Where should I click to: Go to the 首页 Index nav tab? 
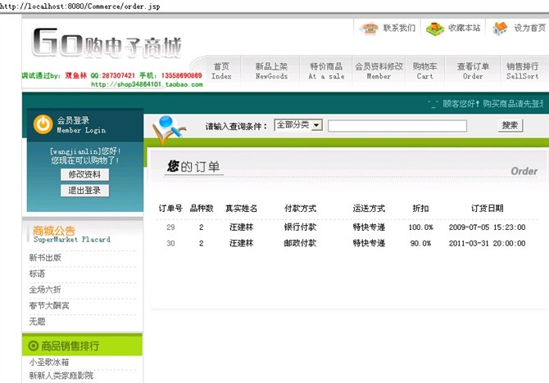[x=221, y=70]
